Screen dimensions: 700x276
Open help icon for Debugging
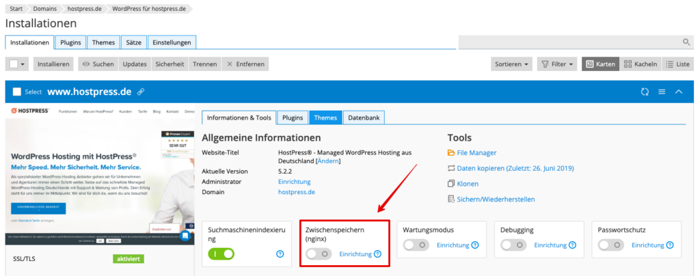point(572,245)
